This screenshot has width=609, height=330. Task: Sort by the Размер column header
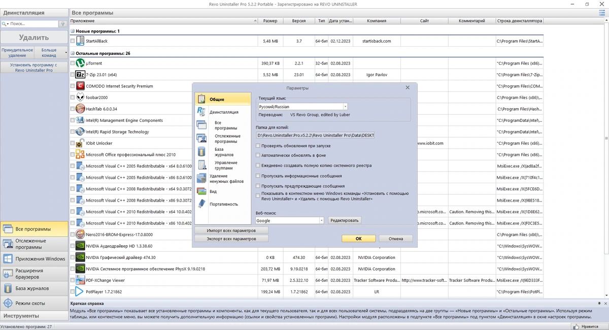pos(270,21)
